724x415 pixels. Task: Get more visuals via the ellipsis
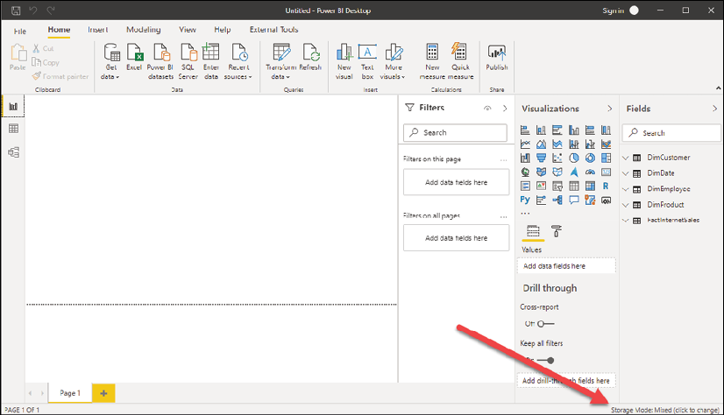525,214
